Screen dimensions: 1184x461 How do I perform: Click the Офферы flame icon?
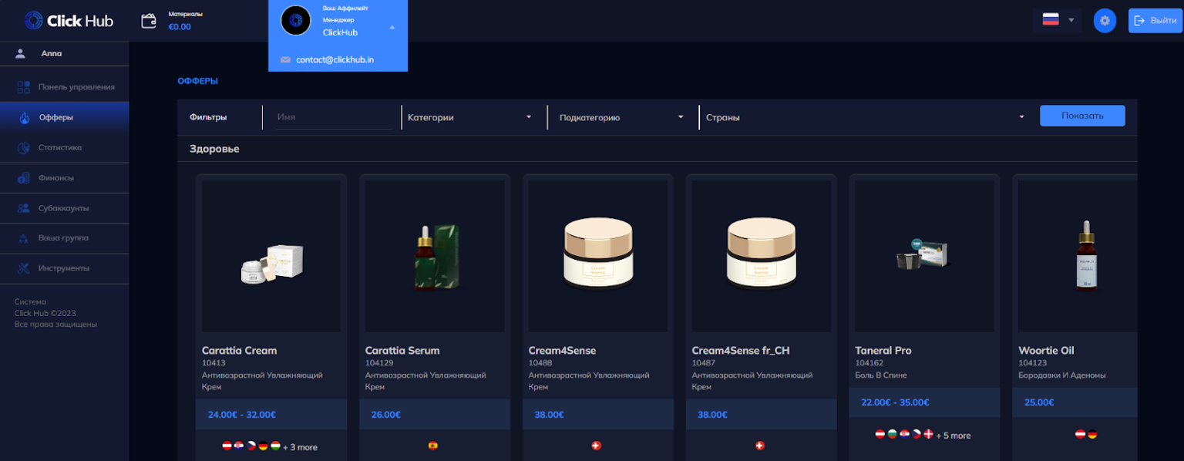point(23,118)
